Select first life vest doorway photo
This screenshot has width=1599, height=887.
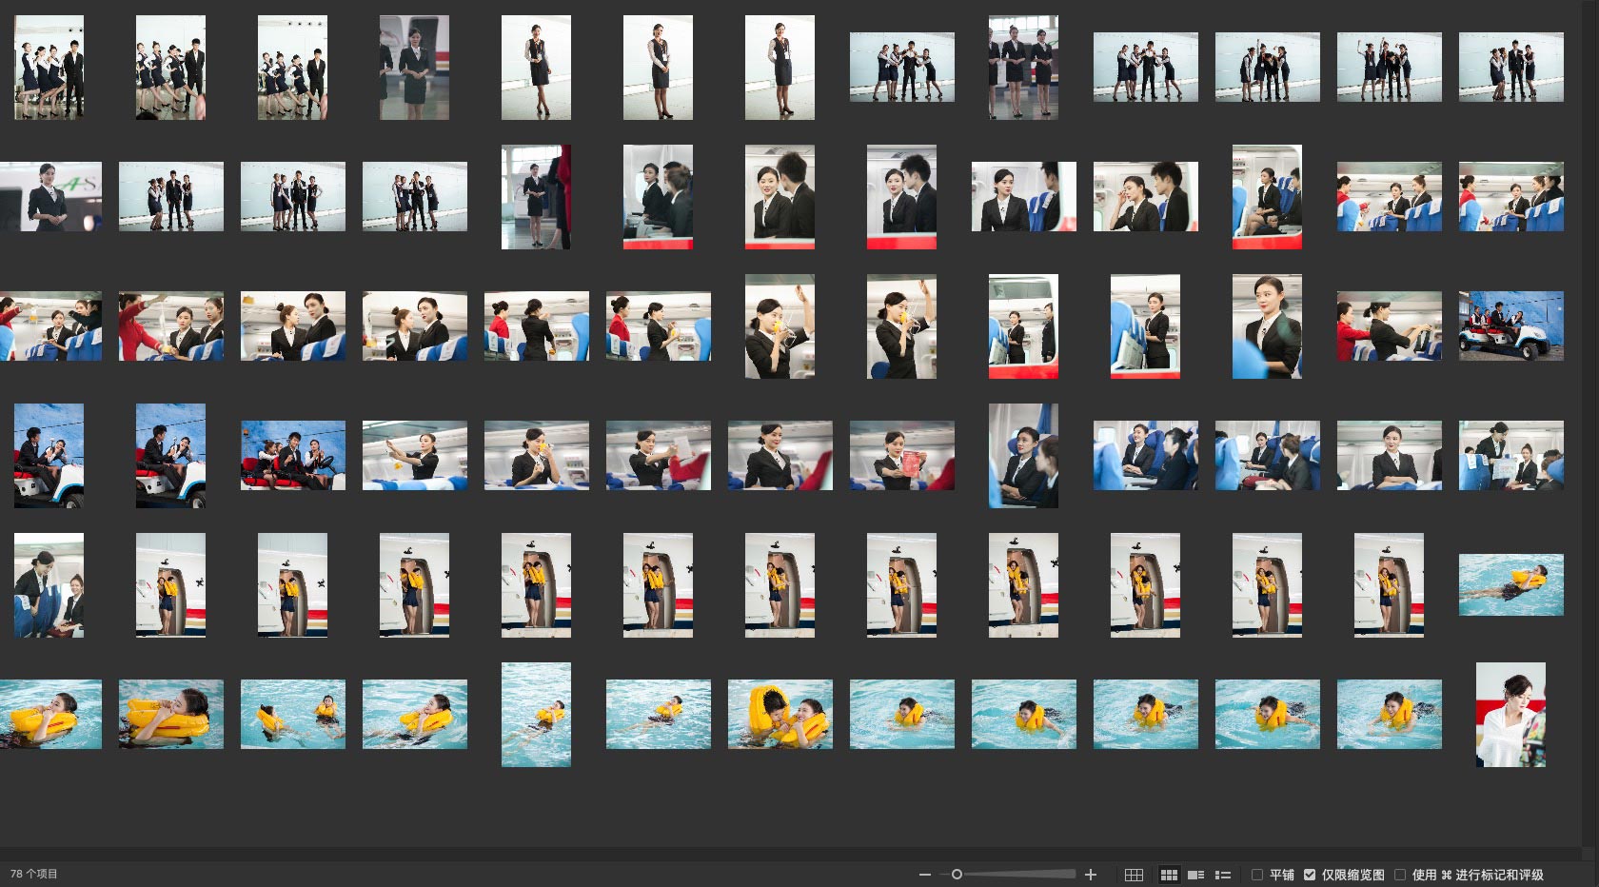[170, 584]
